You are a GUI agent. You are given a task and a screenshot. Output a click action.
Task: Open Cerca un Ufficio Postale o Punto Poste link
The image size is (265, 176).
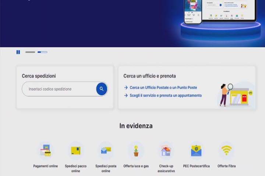[163, 88]
